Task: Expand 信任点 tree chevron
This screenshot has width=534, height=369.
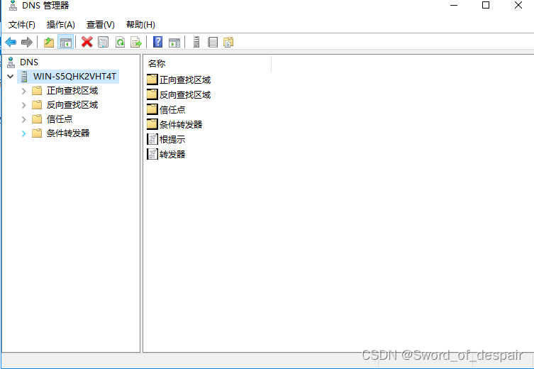Action: click(x=23, y=119)
